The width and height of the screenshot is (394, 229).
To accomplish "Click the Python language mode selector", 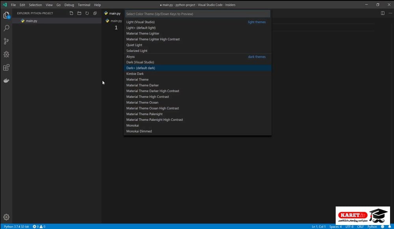I will click(372, 227).
